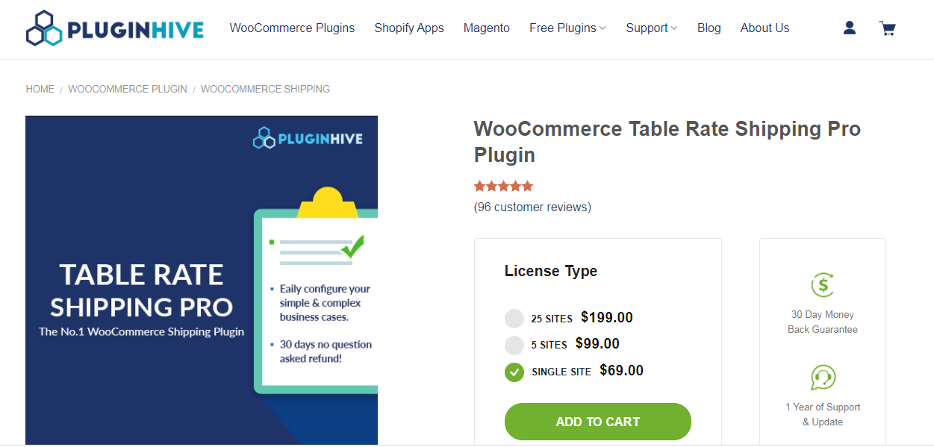
Task: Click the support headset icon
Action: point(823,378)
